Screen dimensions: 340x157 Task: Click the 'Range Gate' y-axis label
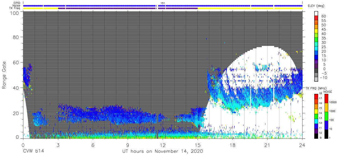coord(4,75)
